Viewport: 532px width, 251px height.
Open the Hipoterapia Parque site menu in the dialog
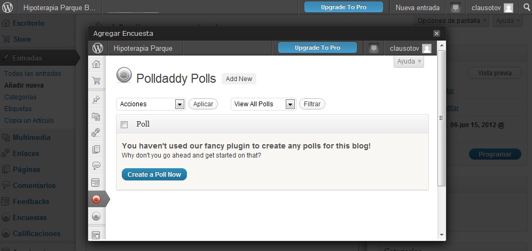143,48
